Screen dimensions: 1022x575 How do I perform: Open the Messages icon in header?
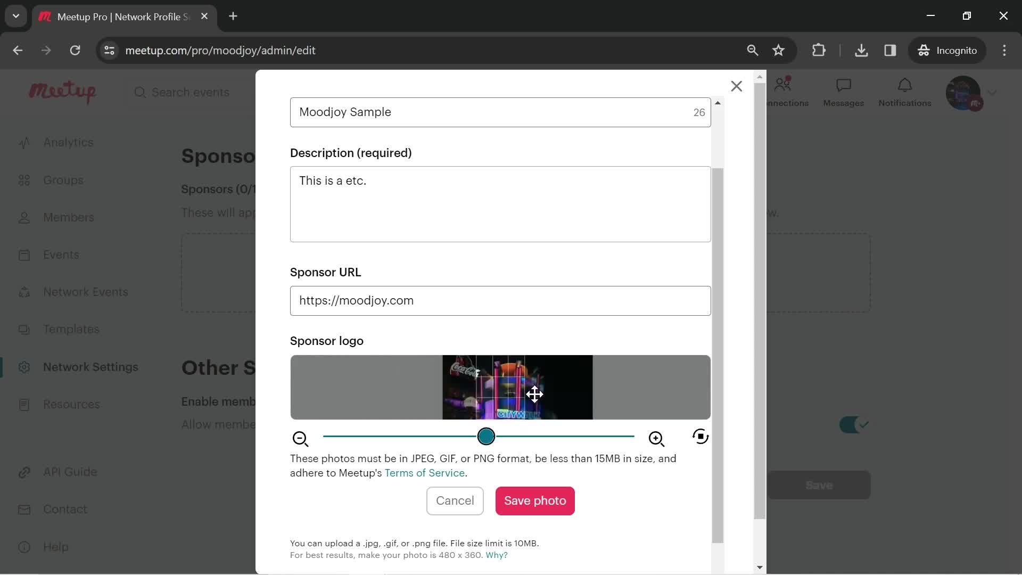[x=844, y=85]
